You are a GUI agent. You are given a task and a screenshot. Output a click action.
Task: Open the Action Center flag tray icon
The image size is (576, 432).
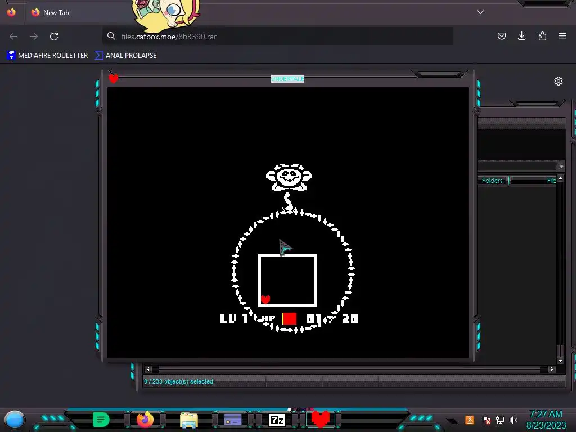tap(487, 420)
